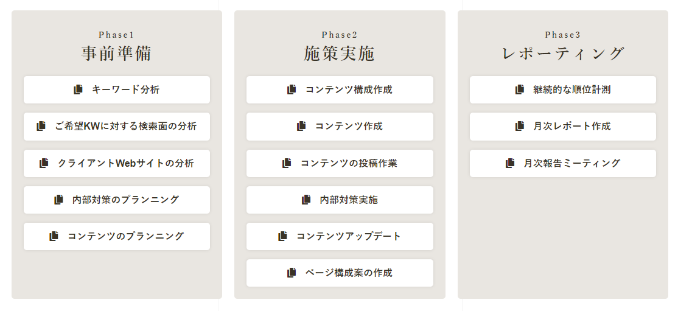
Task: Open the コンテンツのプランニング item
Action: pos(117,236)
